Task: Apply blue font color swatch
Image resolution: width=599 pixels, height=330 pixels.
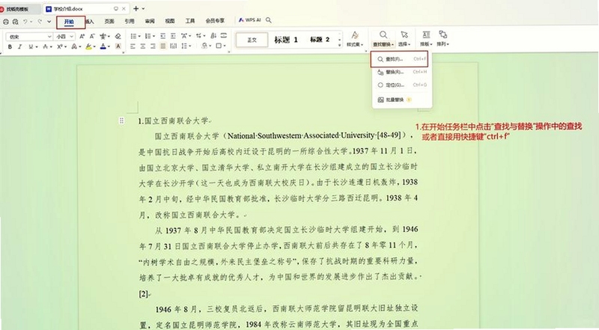Action: pos(103,46)
